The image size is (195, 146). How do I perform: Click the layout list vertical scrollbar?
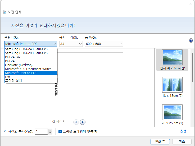tap(193, 67)
